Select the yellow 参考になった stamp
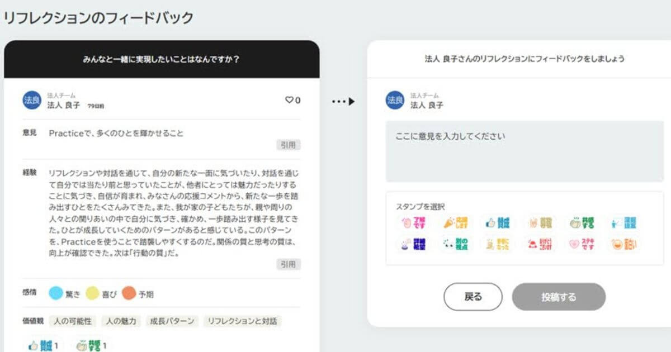Screen dimensions: 671x352 coord(498,245)
